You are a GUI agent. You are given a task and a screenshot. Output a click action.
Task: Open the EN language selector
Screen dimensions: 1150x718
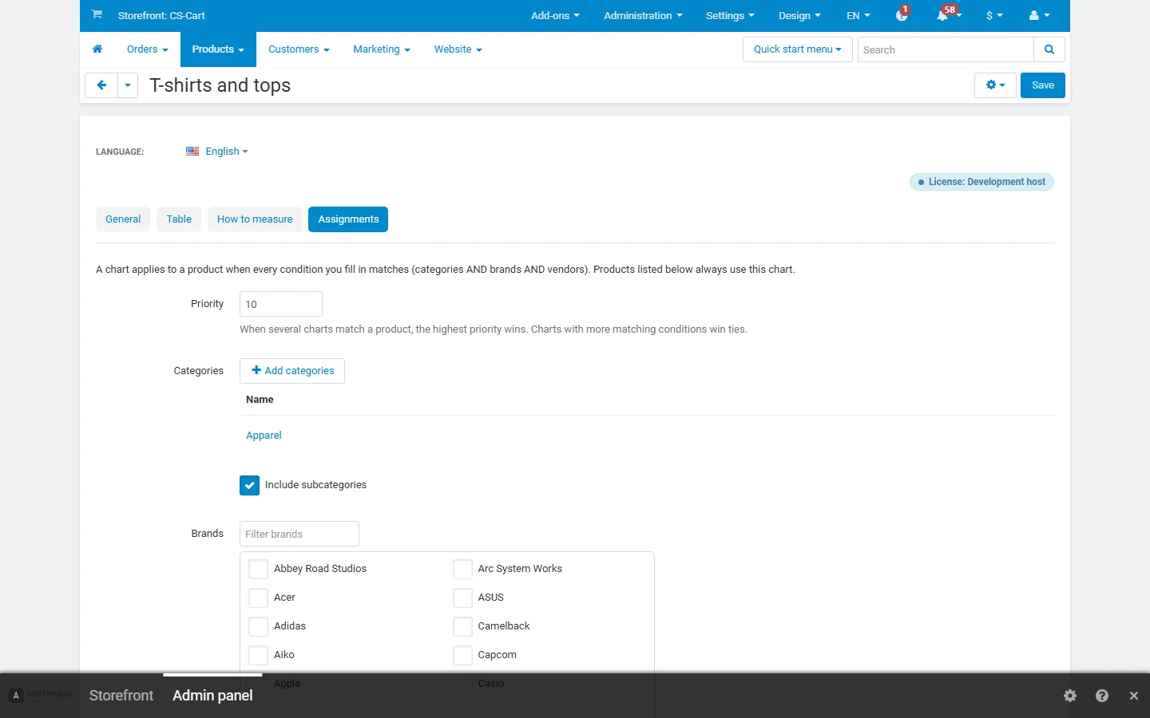[859, 15]
